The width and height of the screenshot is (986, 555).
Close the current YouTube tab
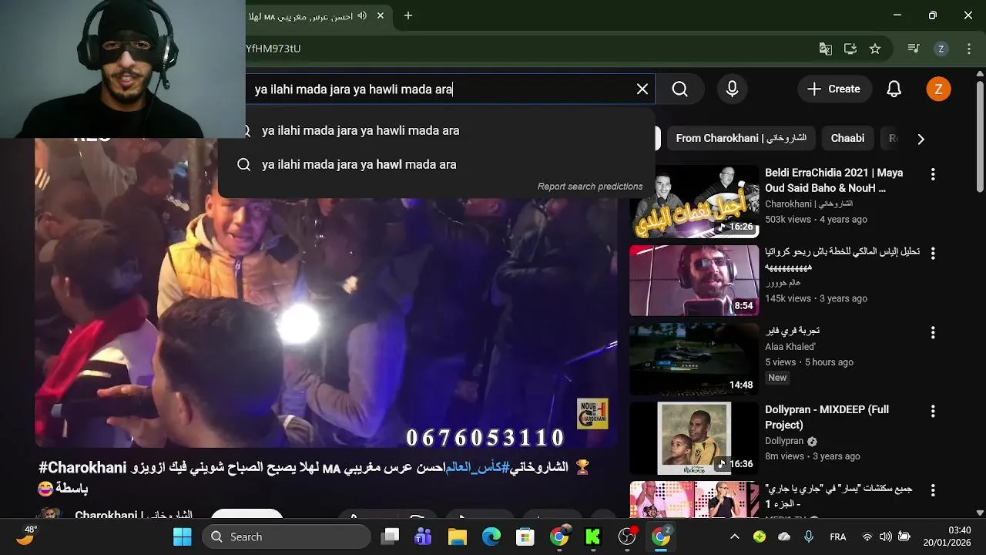pos(381,15)
